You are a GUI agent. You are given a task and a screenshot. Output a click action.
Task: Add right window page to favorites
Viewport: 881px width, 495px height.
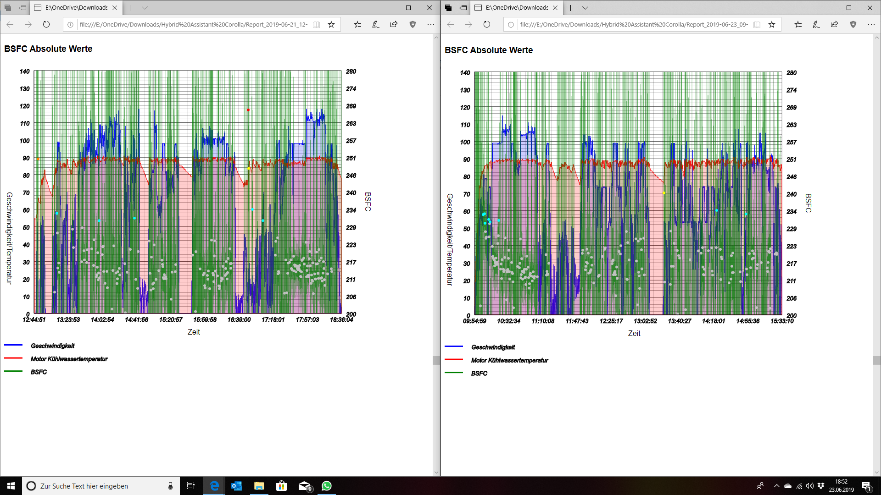point(772,25)
